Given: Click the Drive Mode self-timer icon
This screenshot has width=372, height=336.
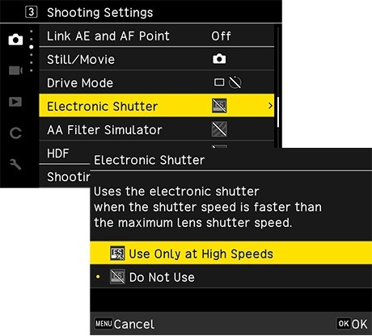Looking at the screenshot, I should point(235,82).
